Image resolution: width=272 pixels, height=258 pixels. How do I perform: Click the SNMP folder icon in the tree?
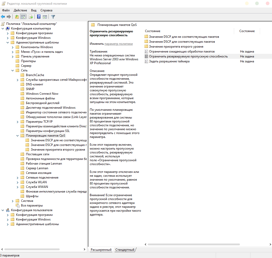coord(22,89)
